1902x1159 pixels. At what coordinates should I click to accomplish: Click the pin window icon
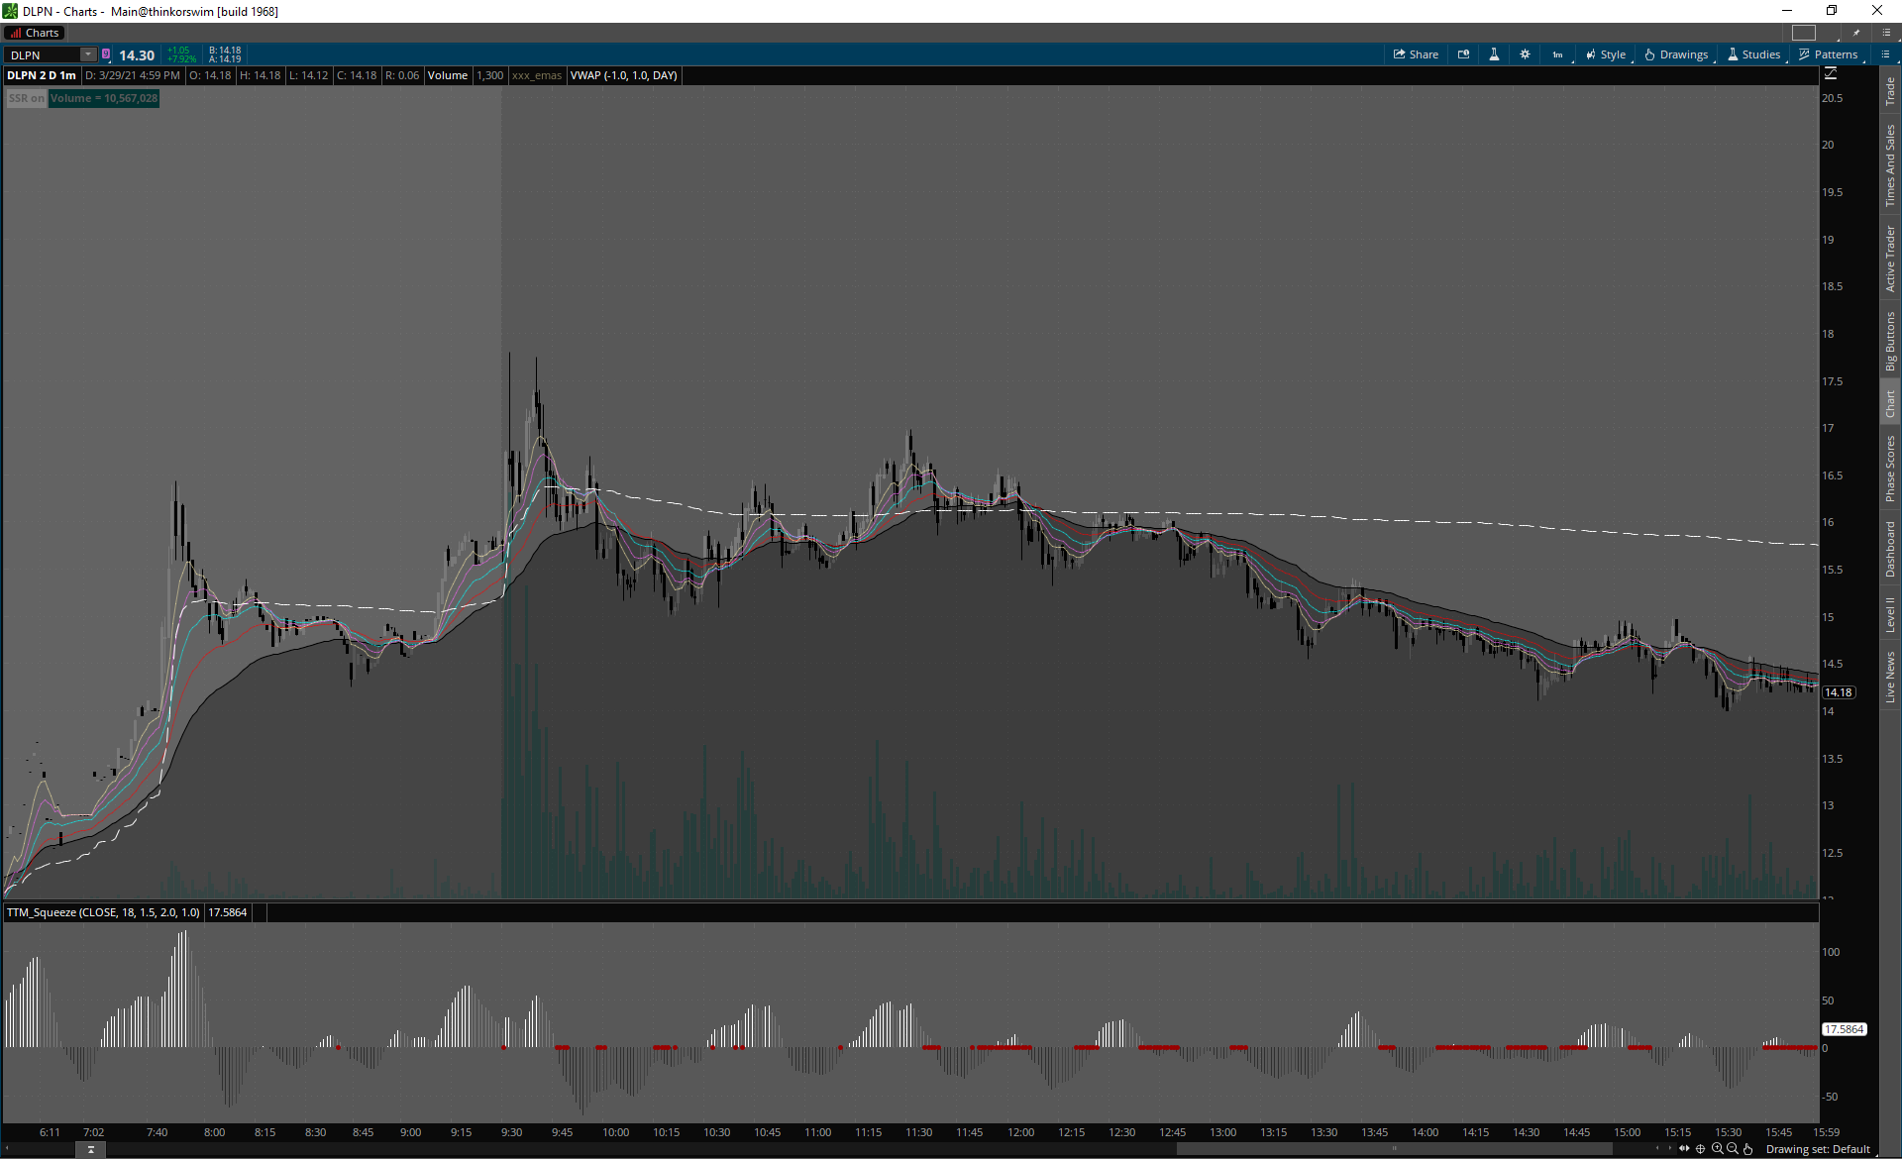1856,33
